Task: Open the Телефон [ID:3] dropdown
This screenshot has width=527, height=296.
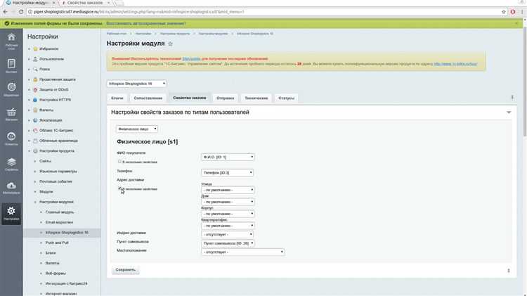Action: pos(227,172)
